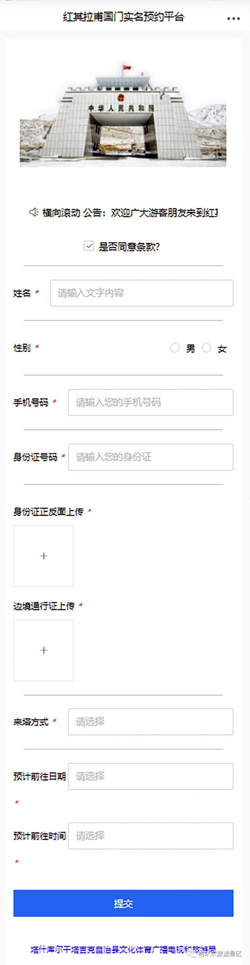Screen dimensions: 250x965
Task: Click the plus icon for ID card upload
Action: pos(43,556)
